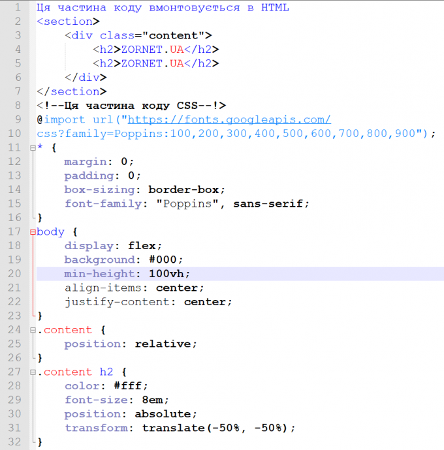The height and width of the screenshot is (450, 444).
Task: Click the justify-content: center declaration
Action: point(148,302)
